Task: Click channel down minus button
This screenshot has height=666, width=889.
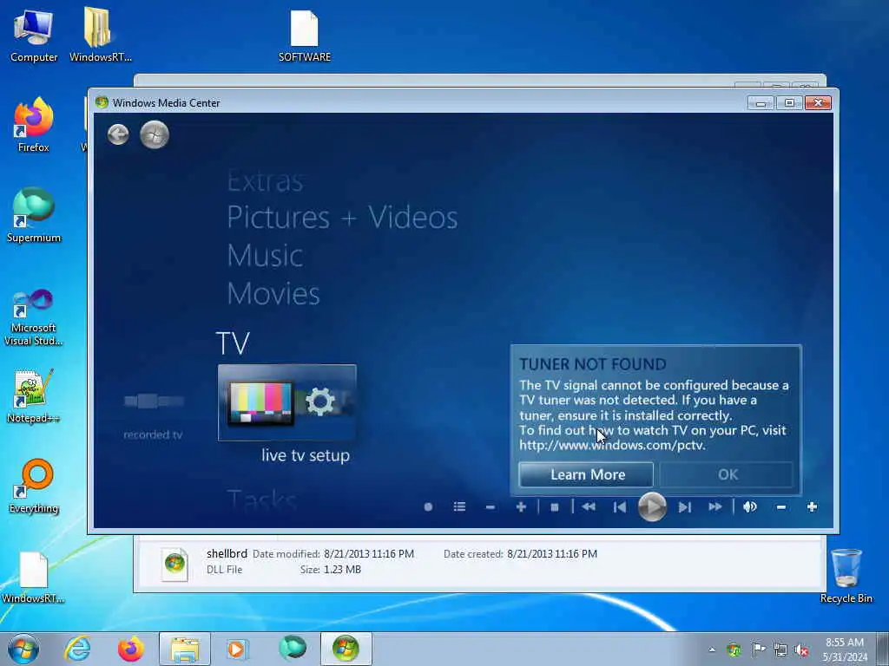Action: [x=491, y=506]
